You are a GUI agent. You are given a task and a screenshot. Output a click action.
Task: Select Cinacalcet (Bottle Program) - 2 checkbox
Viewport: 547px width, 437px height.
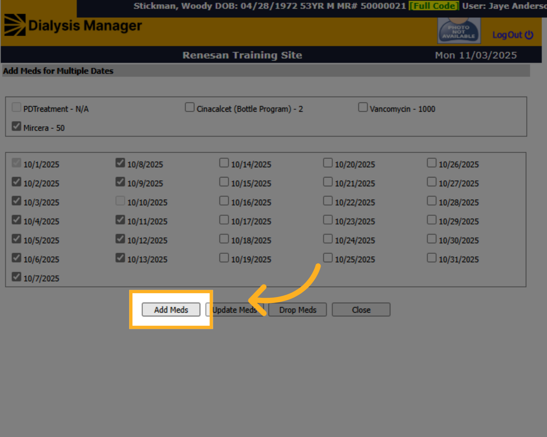pyautogui.click(x=190, y=107)
